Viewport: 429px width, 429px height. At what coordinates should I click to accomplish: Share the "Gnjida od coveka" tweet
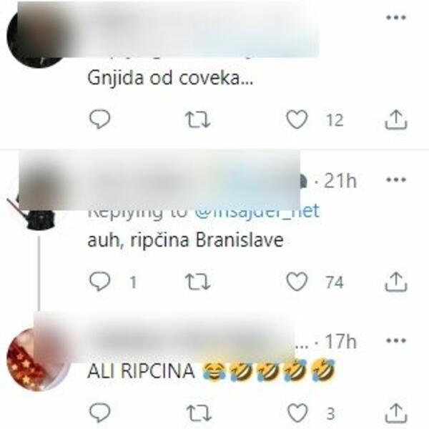click(396, 119)
